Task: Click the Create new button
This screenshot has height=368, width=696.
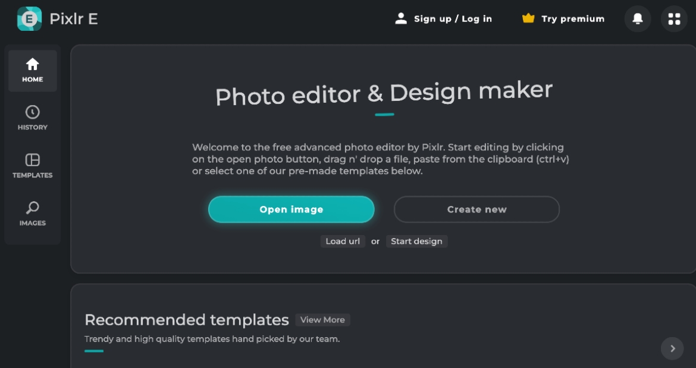Action: click(x=476, y=209)
